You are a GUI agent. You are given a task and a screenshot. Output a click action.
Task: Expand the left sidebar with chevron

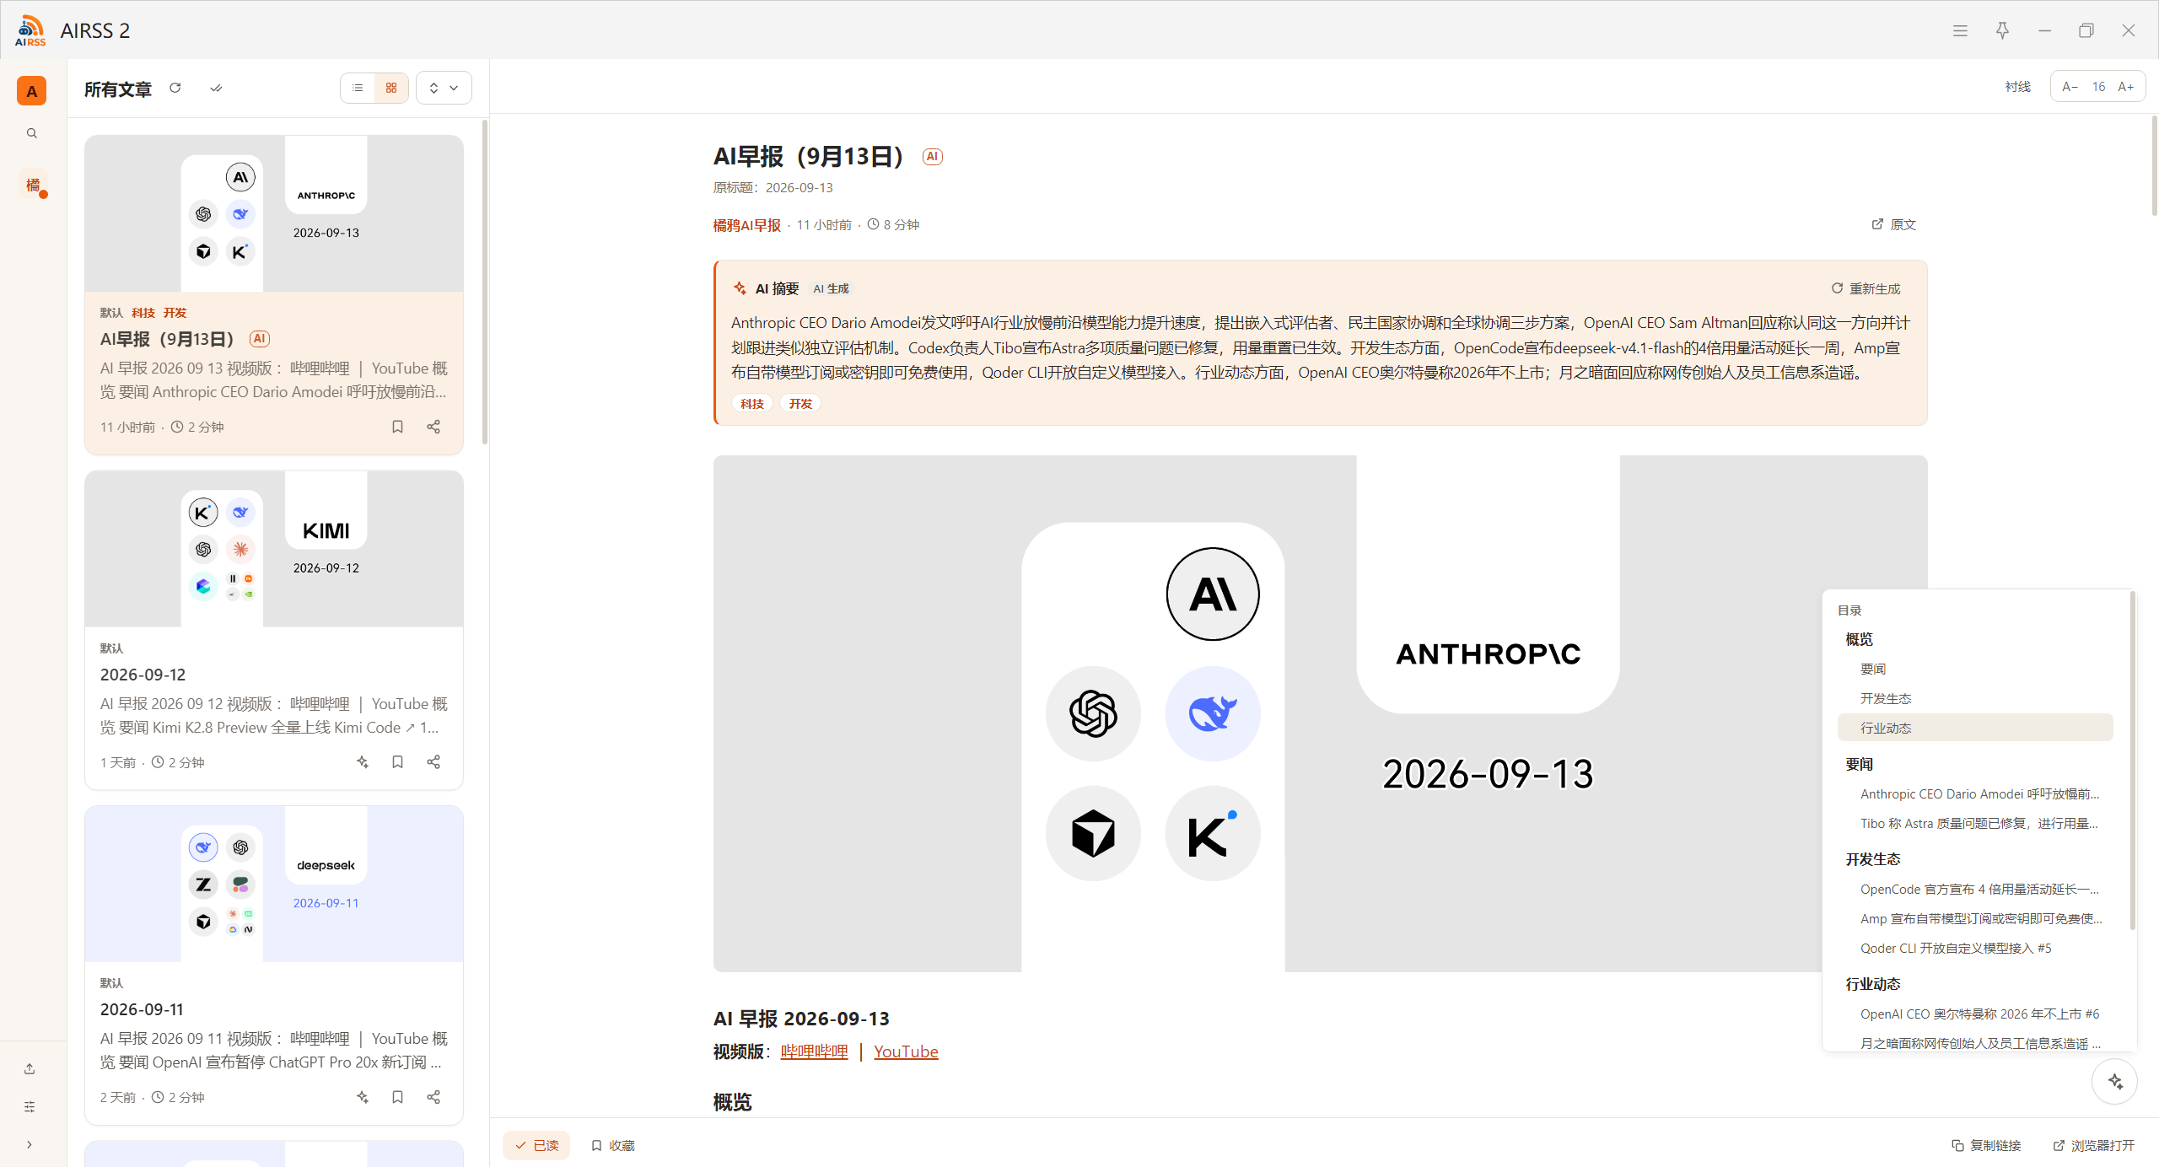(x=30, y=1145)
